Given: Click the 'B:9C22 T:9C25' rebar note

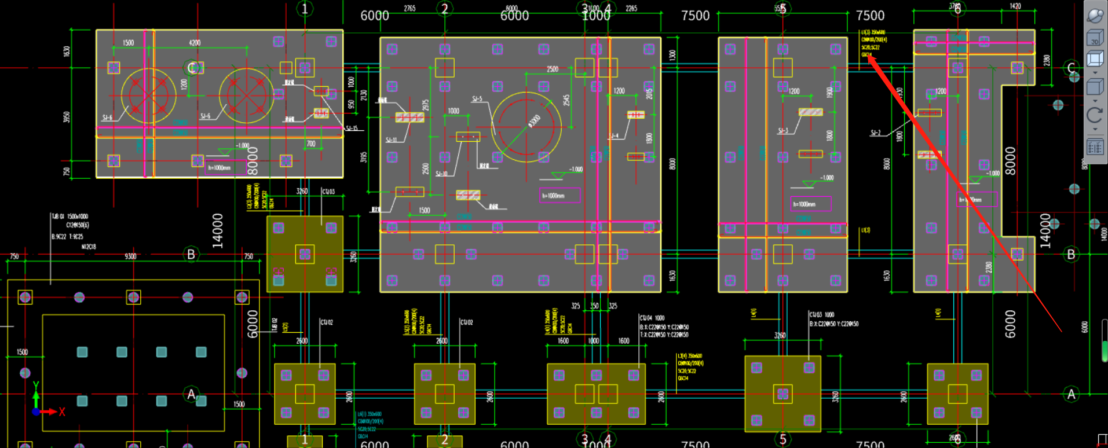Looking at the screenshot, I should coord(67,237).
